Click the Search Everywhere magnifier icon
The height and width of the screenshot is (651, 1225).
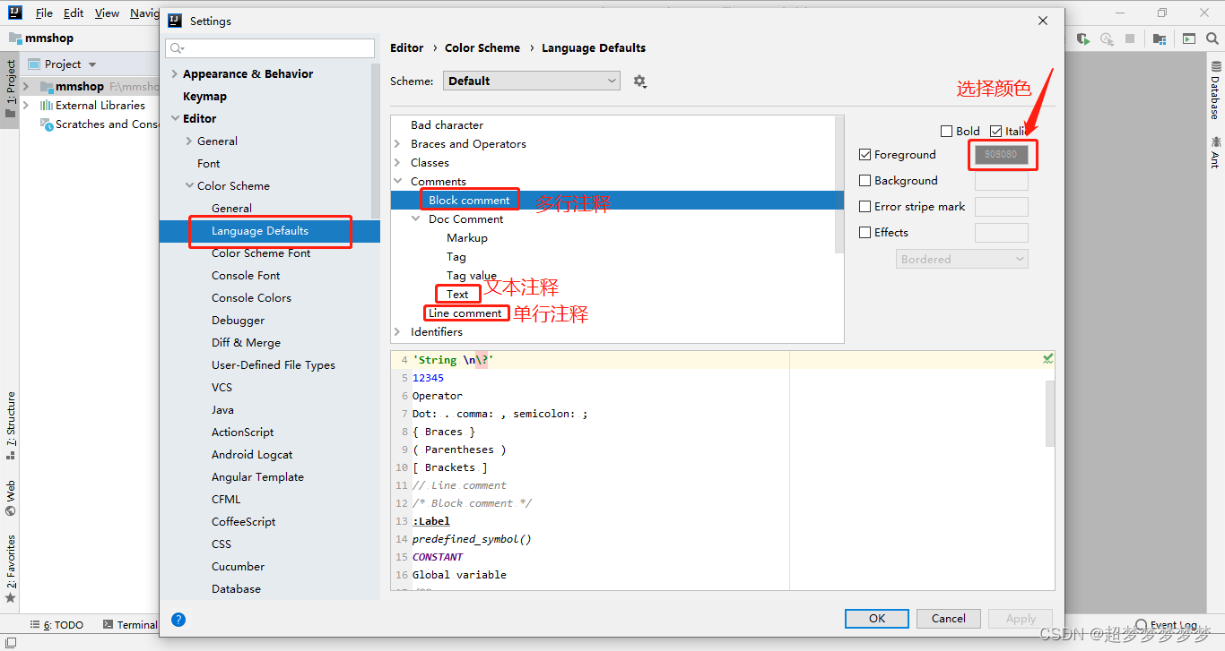click(1212, 39)
